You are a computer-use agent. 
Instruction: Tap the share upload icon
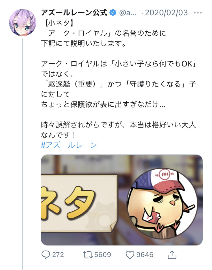coord(172,254)
